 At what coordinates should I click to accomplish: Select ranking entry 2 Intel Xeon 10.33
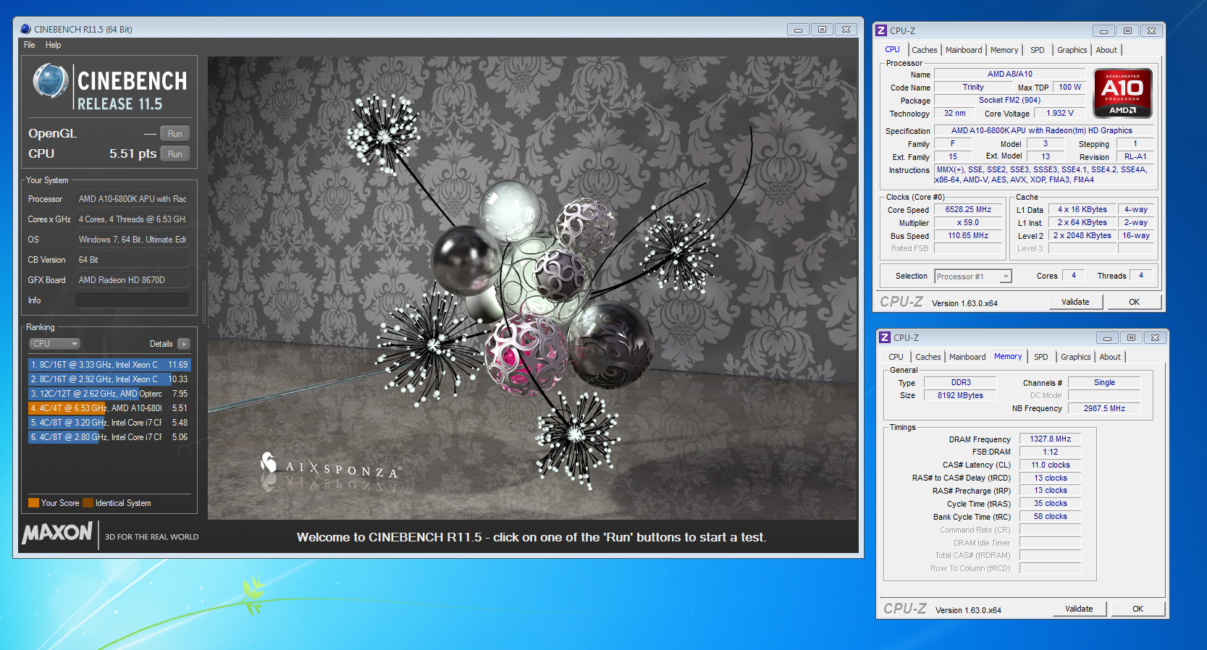(109, 379)
